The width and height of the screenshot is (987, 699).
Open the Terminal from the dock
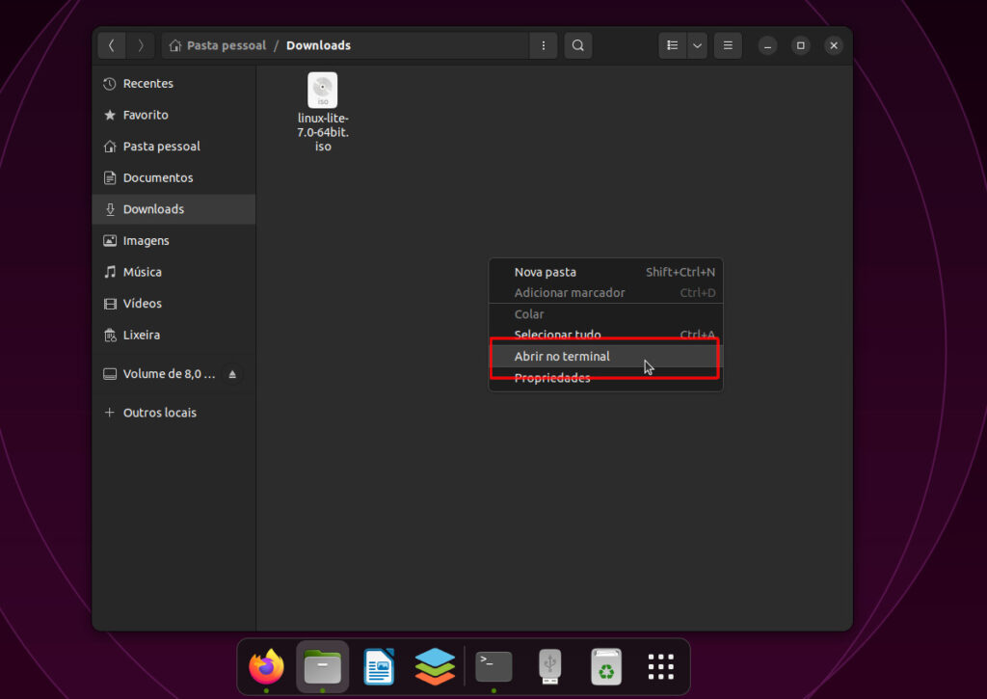tap(493, 666)
